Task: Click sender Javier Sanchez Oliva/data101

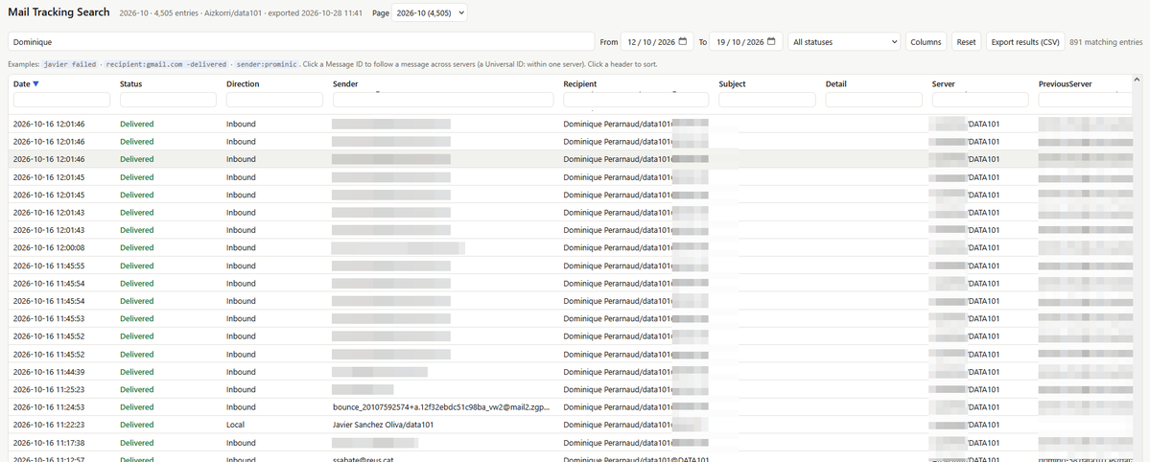Action: point(382,425)
